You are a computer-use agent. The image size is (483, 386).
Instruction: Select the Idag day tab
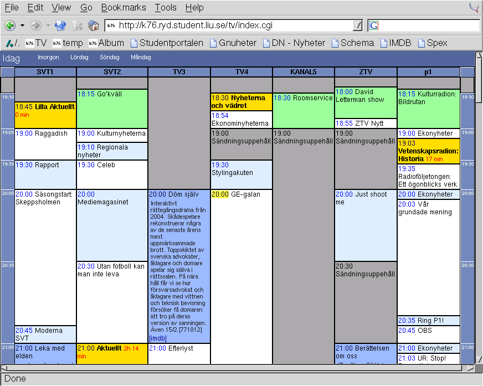(11, 58)
